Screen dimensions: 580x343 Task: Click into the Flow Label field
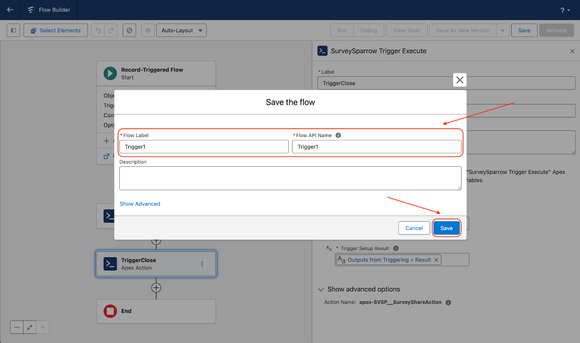click(x=204, y=147)
